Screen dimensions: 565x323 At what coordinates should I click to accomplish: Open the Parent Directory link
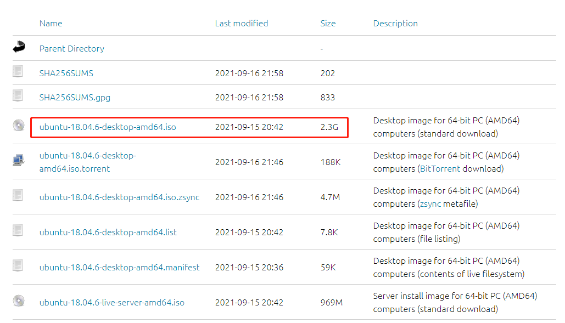tap(71, 49)
